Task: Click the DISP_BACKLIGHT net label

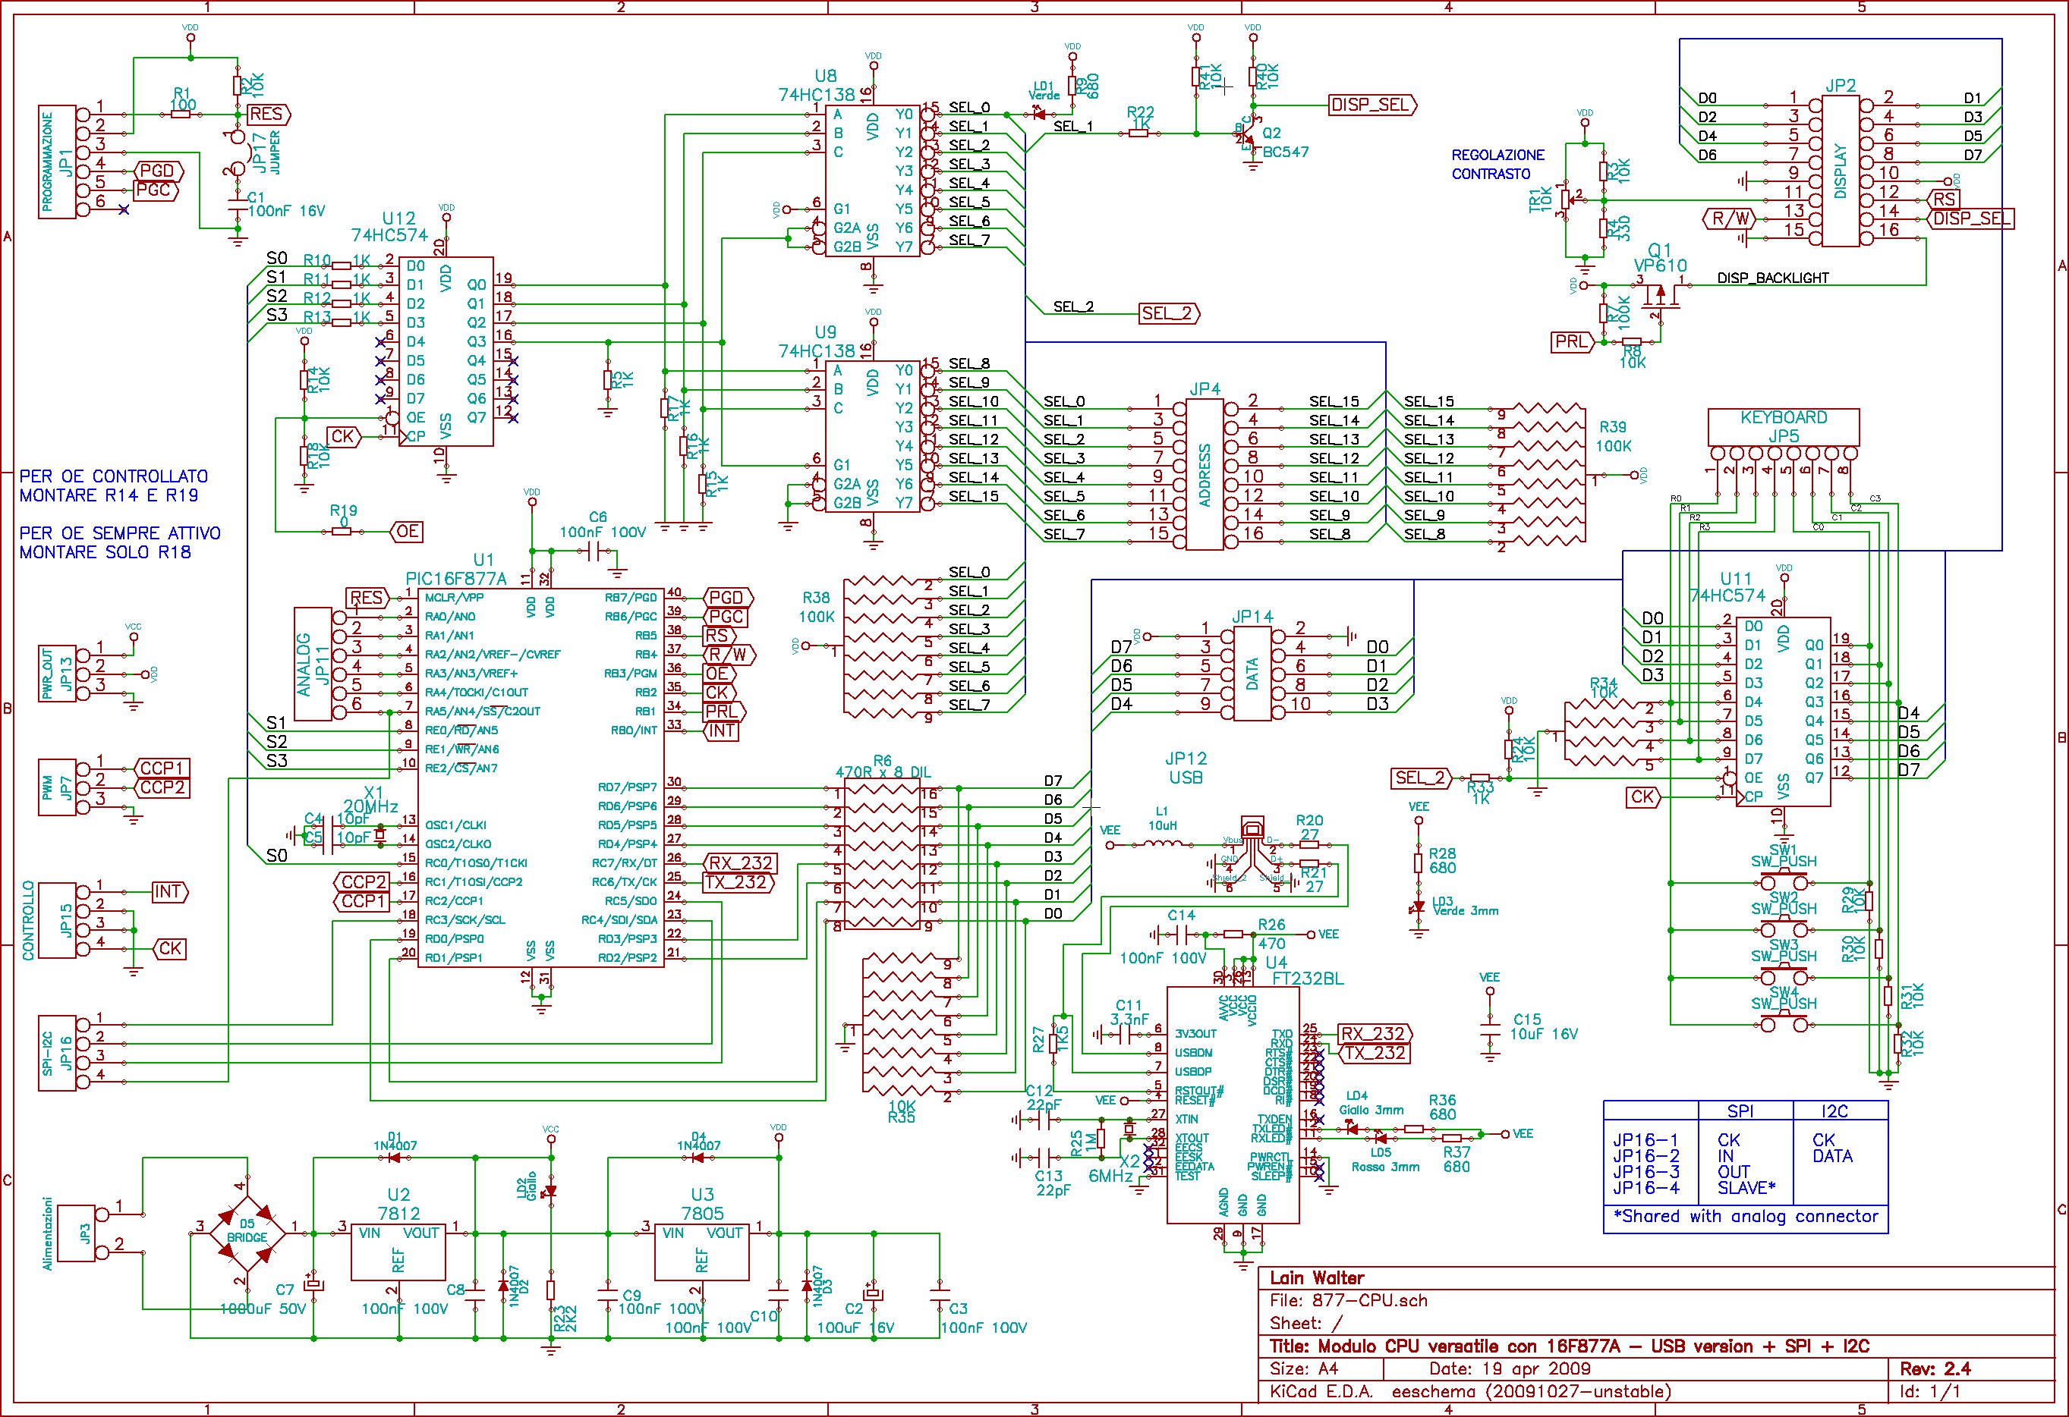Action: [1772, 278]
